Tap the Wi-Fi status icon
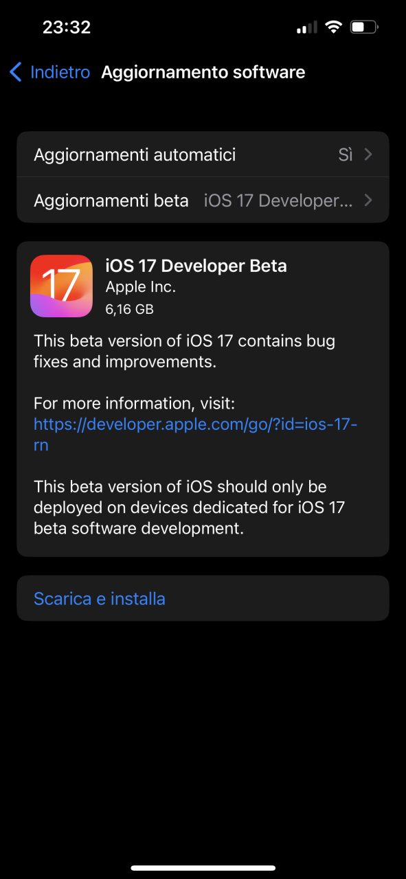This screenshot has width=406, height=879. tap(334, 27)
